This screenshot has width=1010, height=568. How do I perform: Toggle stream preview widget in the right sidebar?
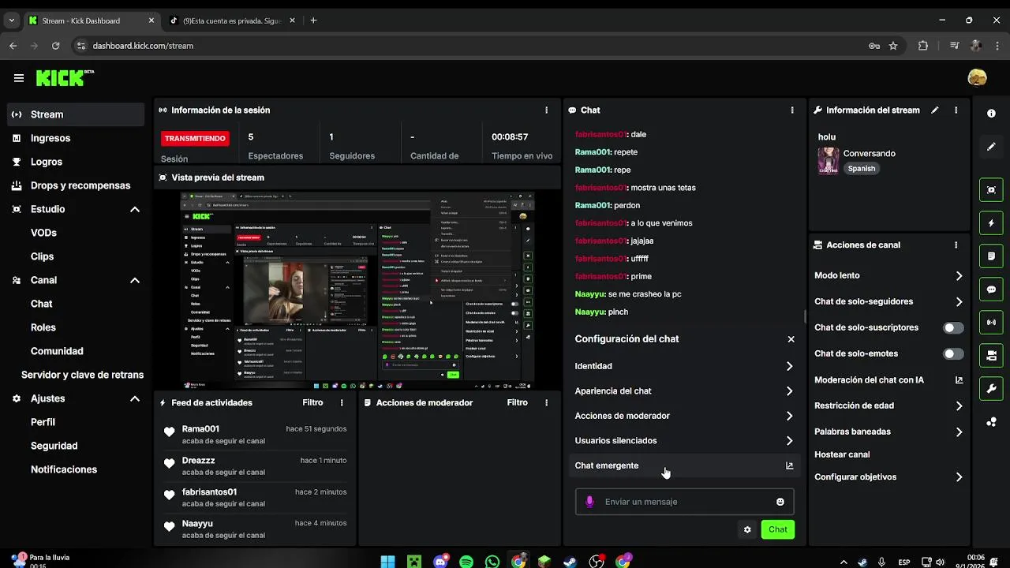coord(991,190)
